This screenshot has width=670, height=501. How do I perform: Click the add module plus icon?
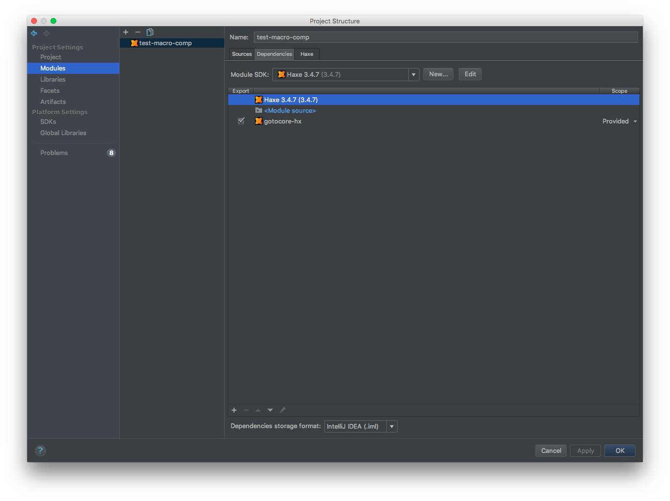click(126, 32)
